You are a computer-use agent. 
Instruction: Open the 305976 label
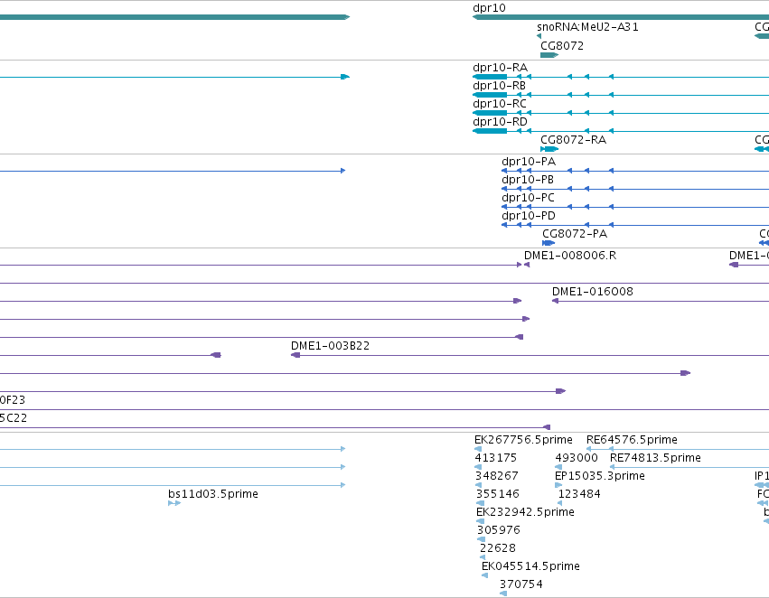pyautogui.click(x=498, y=531)
